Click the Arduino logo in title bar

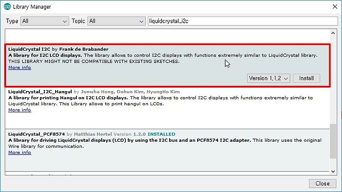[x=7, y=7]
